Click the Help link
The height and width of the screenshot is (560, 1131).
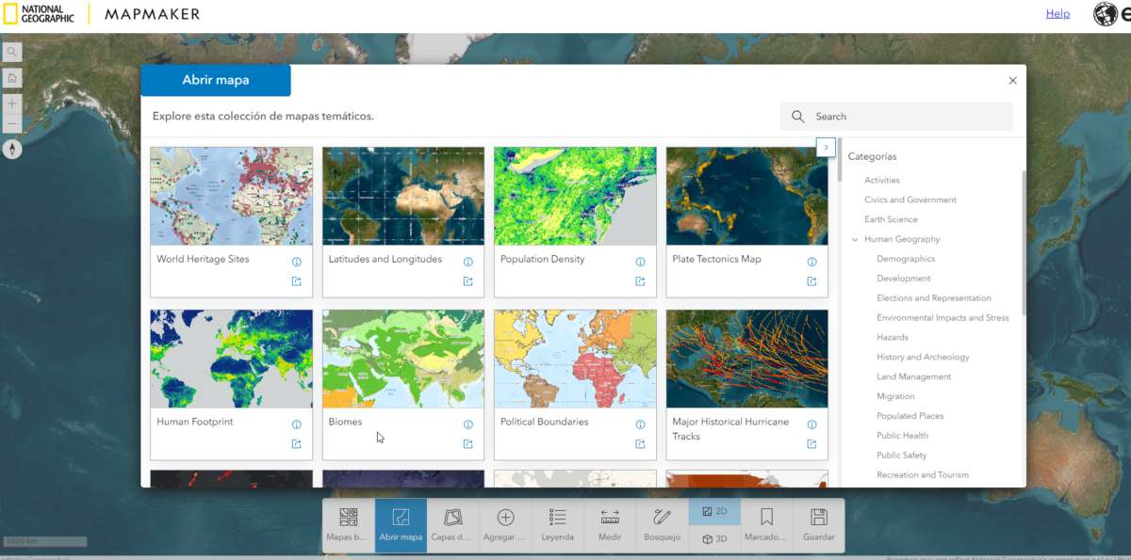1057,13
